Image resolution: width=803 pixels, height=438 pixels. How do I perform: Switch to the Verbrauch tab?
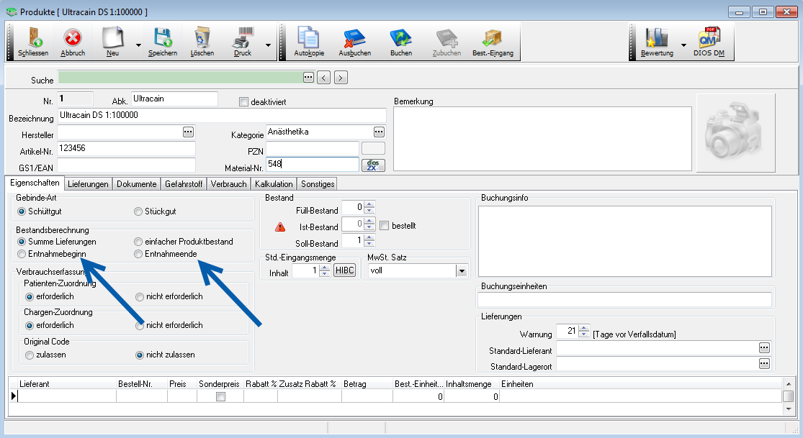click(x=228, y=184)
